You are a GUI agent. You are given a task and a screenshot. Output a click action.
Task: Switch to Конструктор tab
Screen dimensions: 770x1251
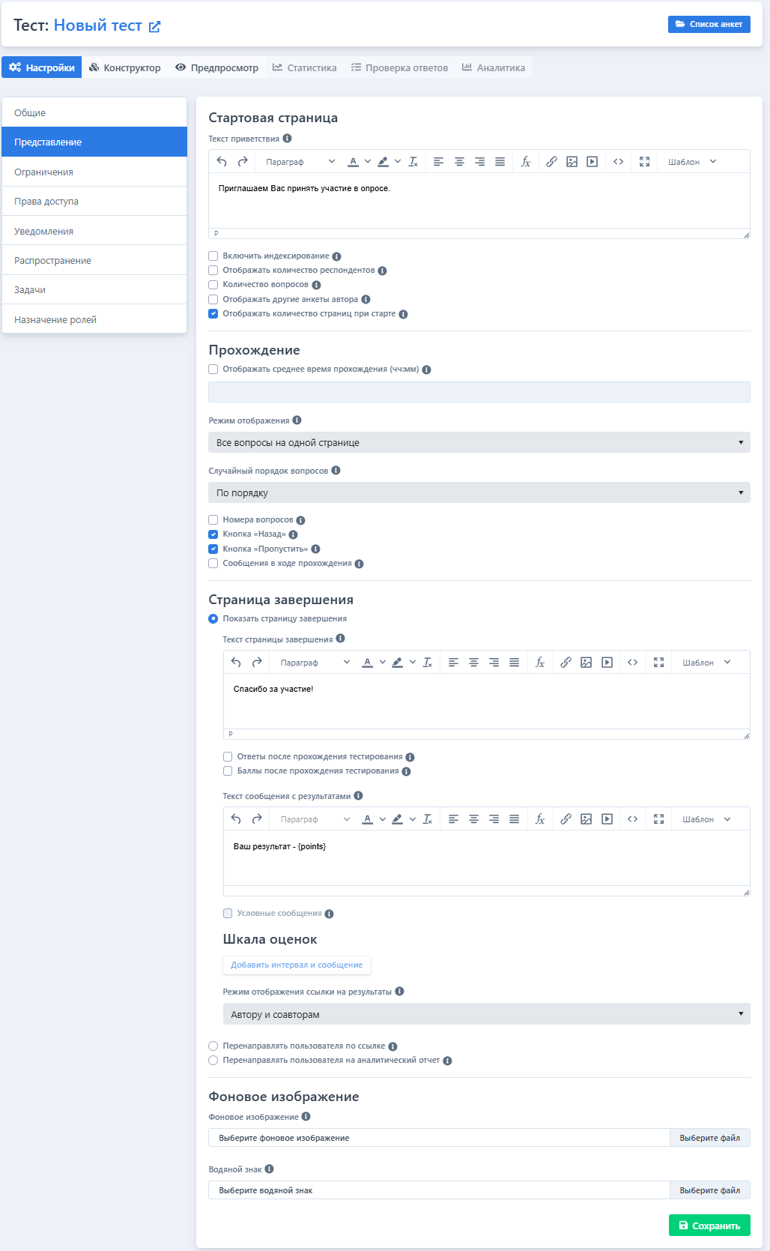coord(124,67)
